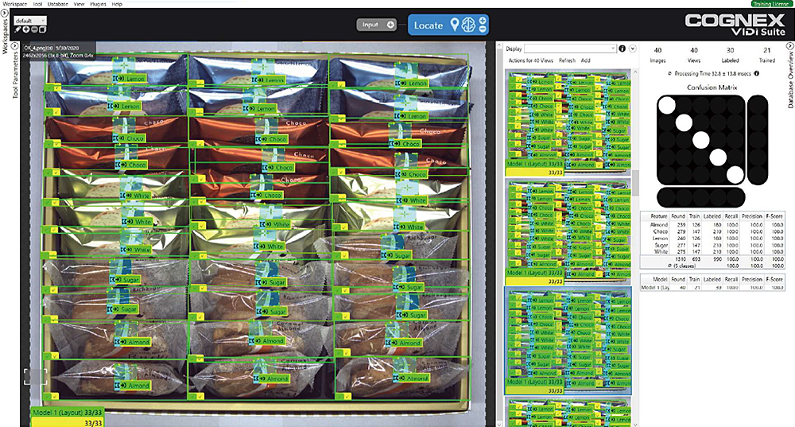Click Actions for 40 Views
Screen dimensions: 795x427
click(530, 60)
